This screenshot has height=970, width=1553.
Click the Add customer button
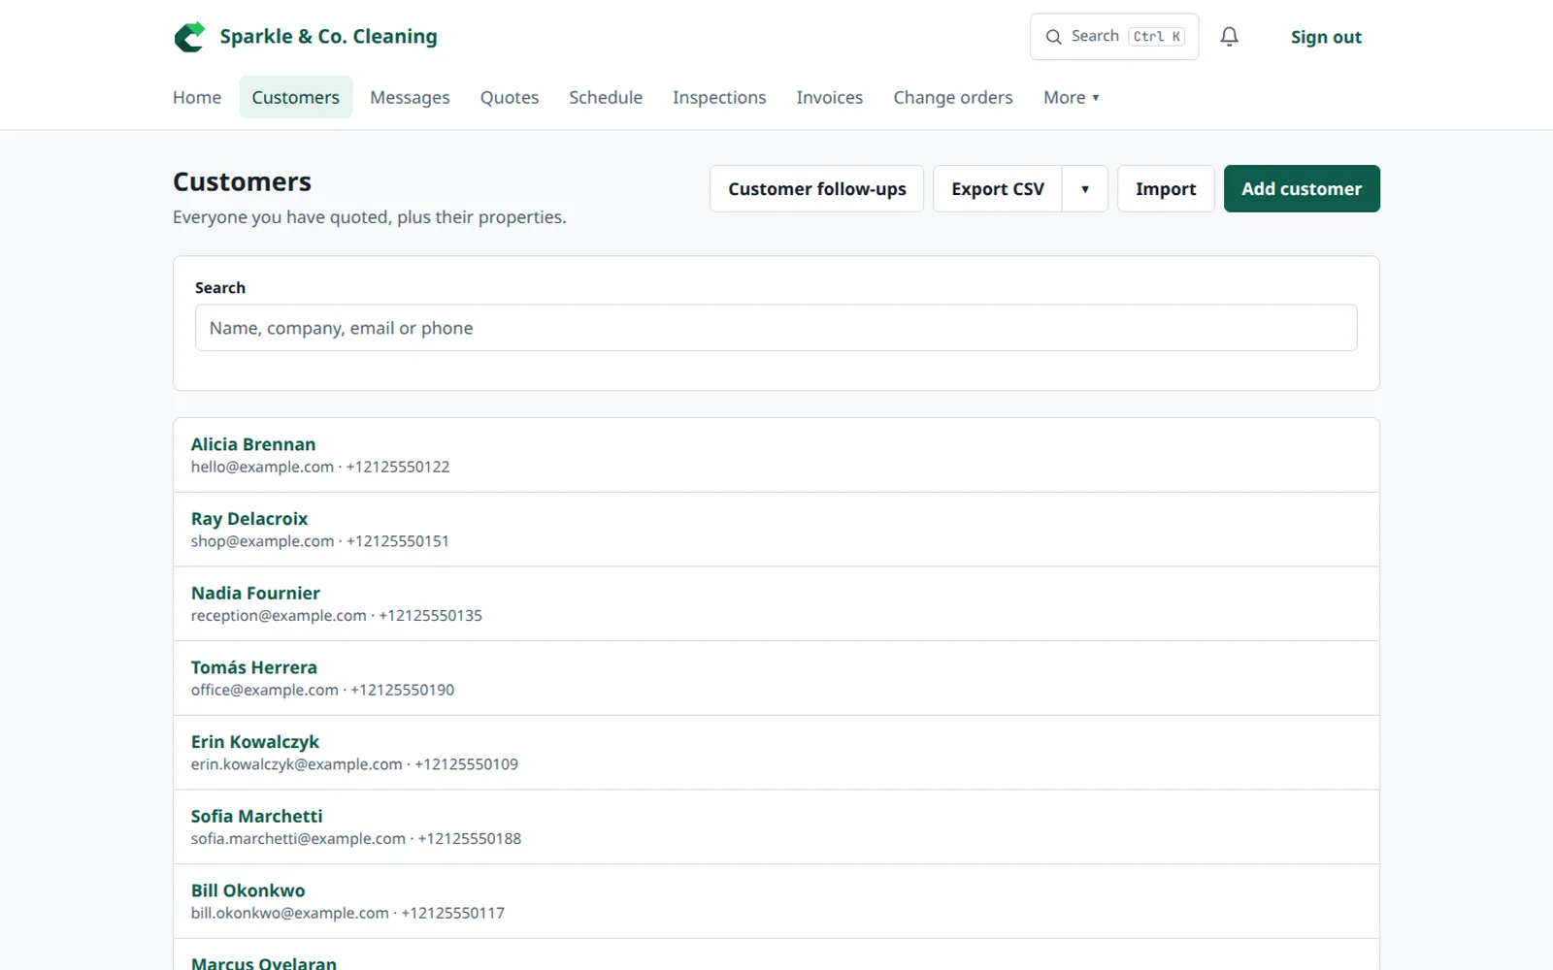[x=1302, y=189]
